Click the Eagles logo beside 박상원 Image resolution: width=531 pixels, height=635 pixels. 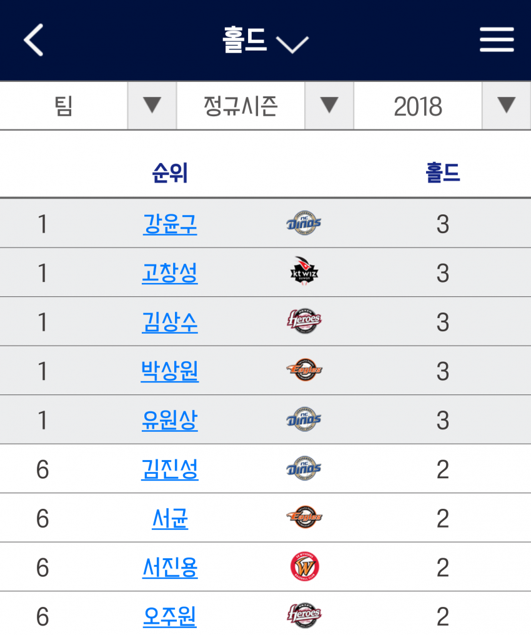point(304,371)
